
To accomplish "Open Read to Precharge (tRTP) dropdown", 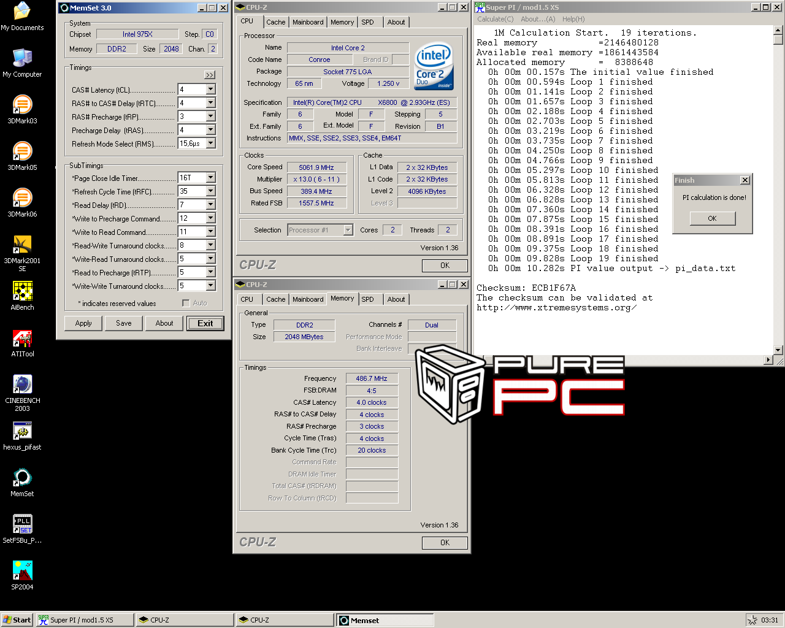I will [x=211, y=272].
